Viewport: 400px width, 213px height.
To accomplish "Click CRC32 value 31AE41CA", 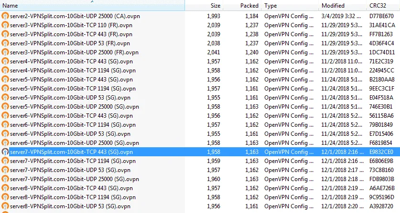I will 382,25.
